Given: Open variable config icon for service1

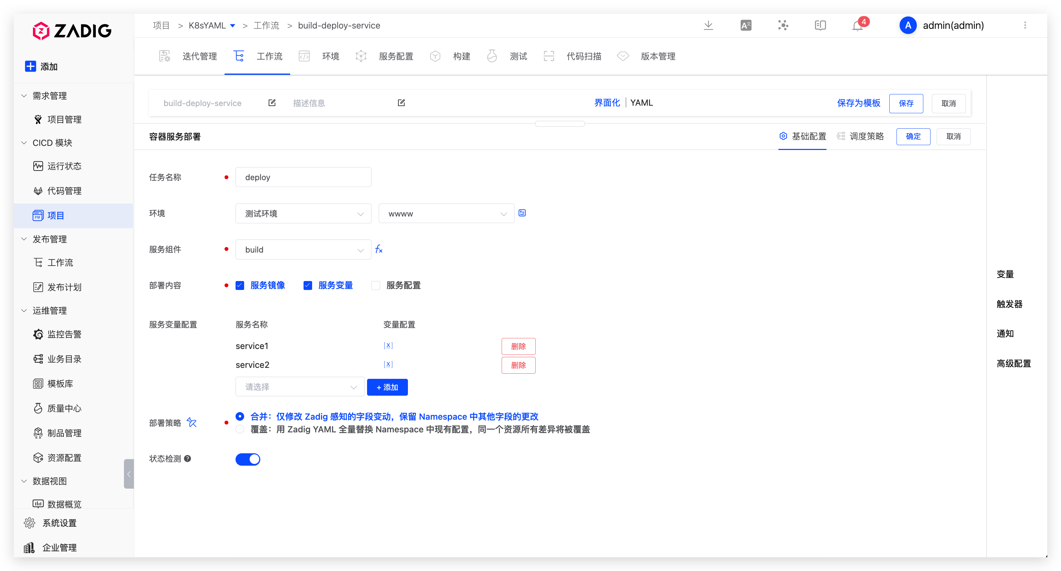Looking at the screenshot, I should 388,346.
